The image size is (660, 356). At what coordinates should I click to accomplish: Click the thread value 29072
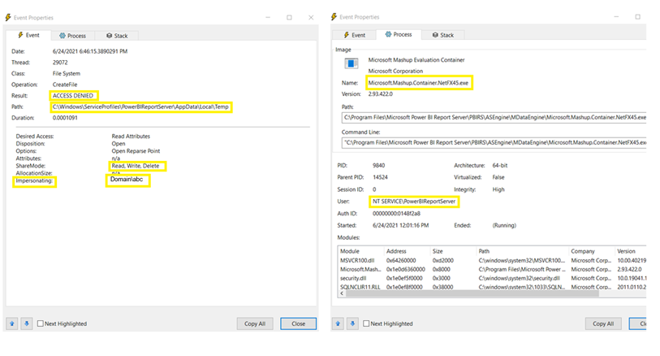[60, 63]
